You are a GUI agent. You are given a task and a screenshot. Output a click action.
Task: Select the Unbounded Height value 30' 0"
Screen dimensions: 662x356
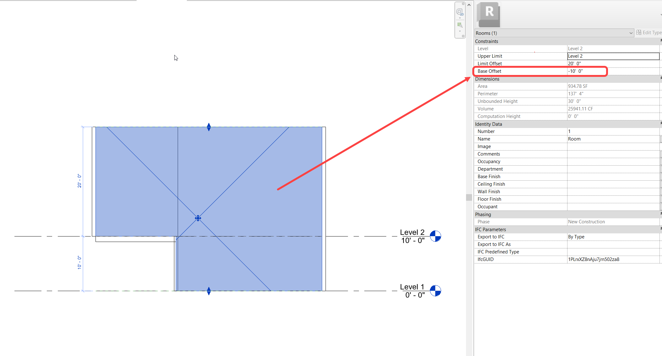[x=574, y=101]
